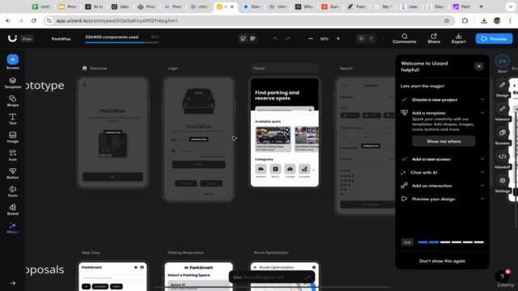This screenshot has height=291, width=518.
Task: Click the components used progress bar
Action: (122, 42)
